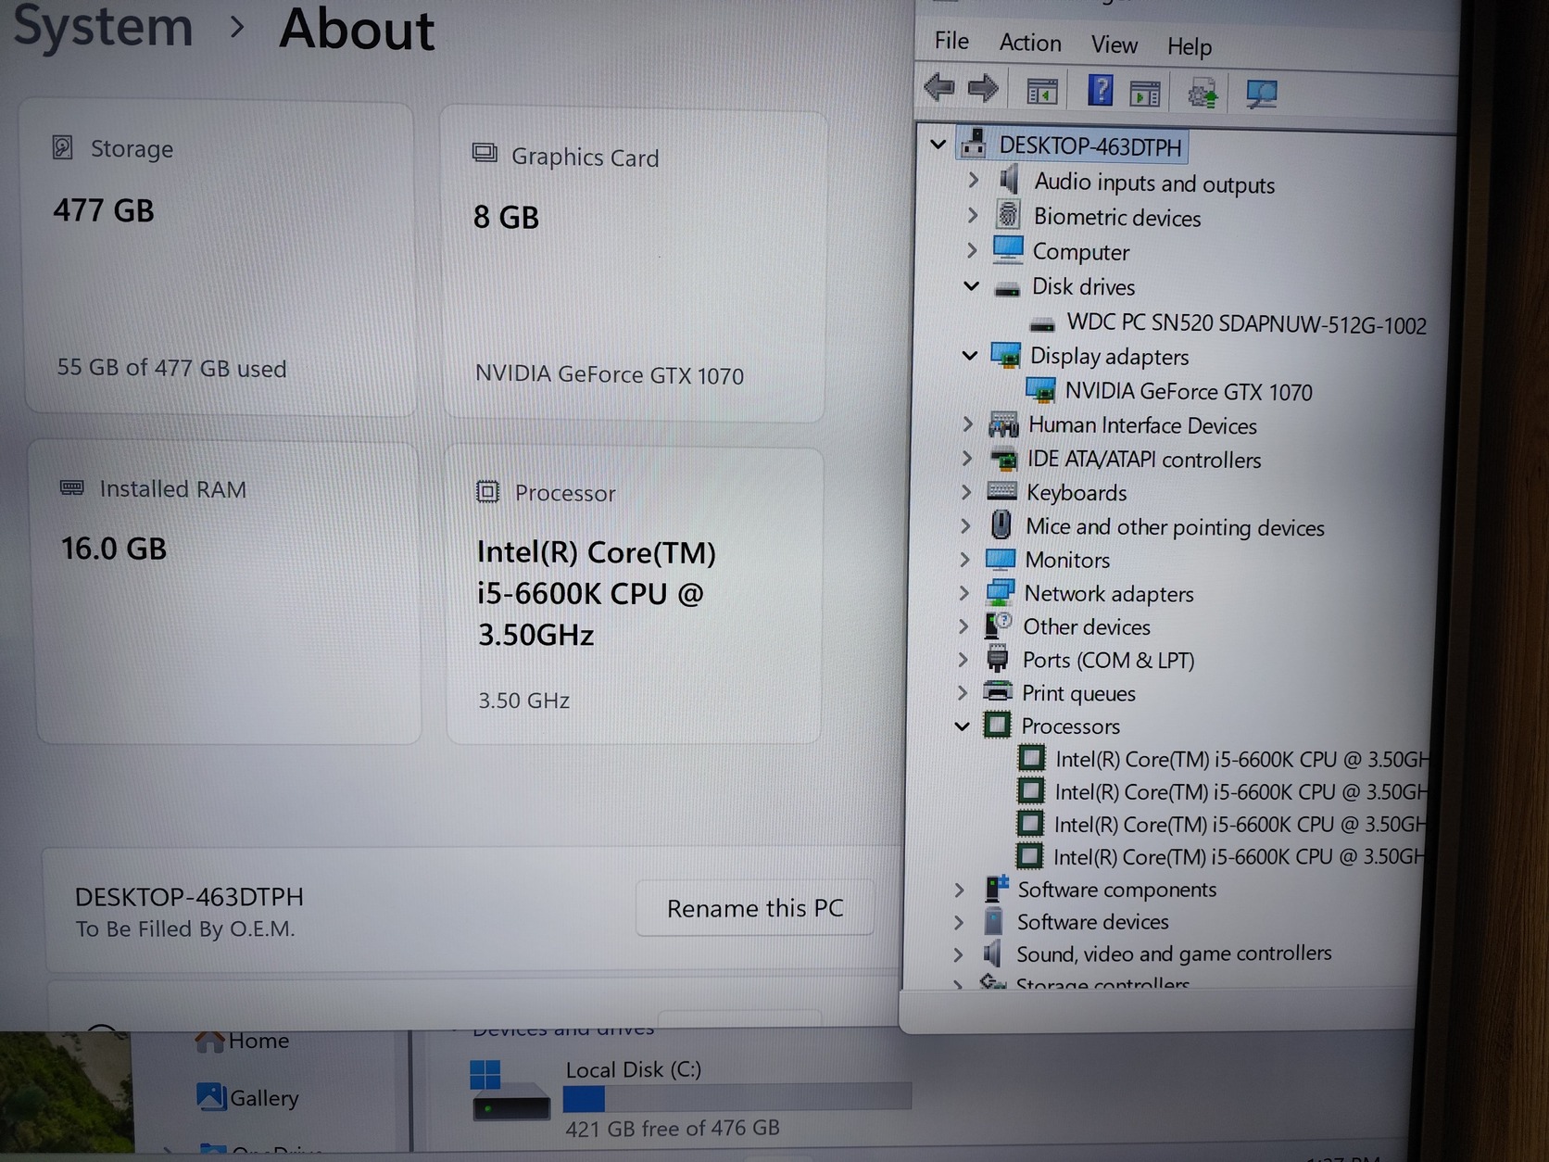Expand the Keyboards category
Image resolution: width=1549 pixels, height=1162 pixels.
[x=966, y=491]
